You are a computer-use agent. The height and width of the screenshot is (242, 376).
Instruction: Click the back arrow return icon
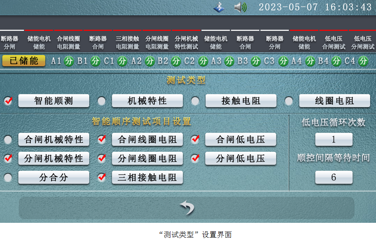187,208
